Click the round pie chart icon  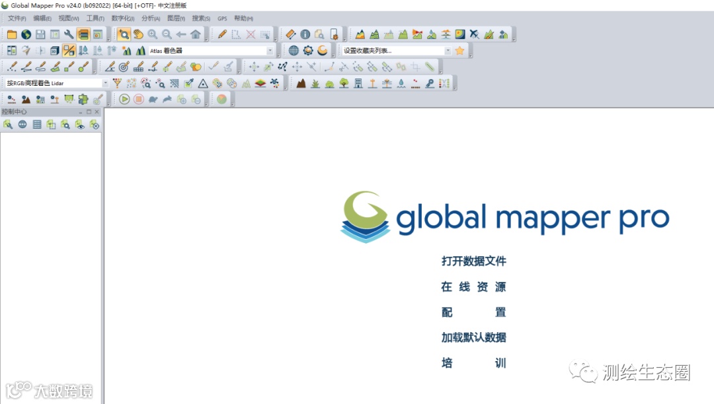click(221, 99)
